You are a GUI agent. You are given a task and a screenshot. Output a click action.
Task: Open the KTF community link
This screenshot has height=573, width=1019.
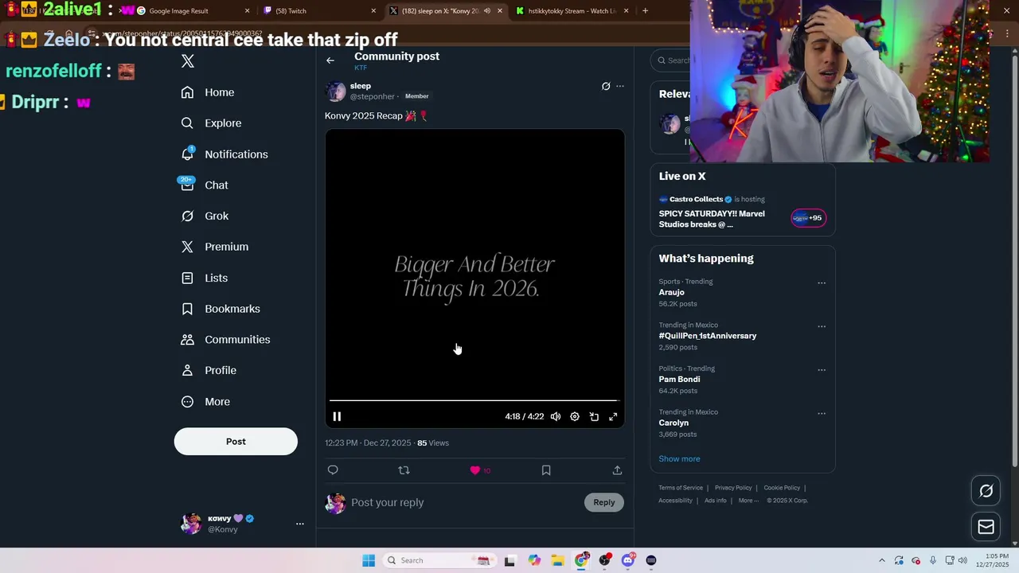tap(361, 68)
